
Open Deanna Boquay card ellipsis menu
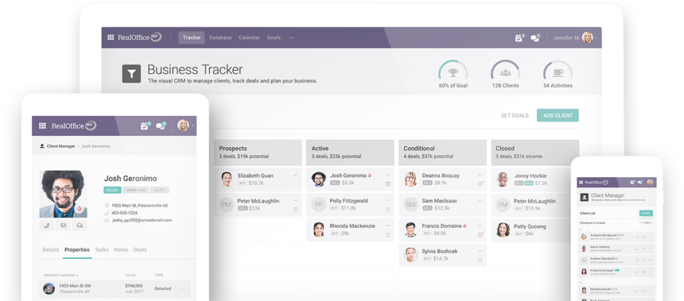pos(480,175)
